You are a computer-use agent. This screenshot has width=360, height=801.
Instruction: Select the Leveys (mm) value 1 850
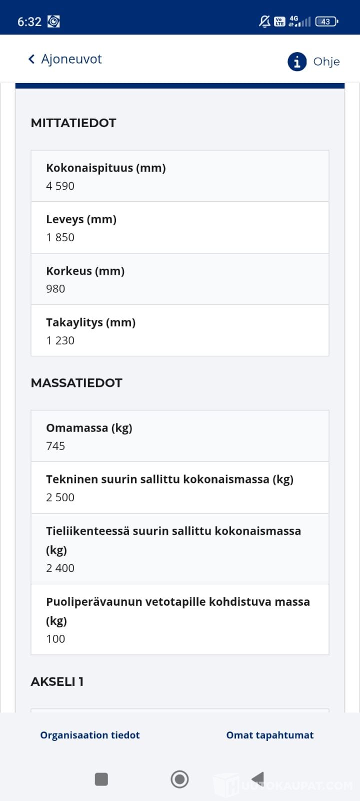click(x=60, y=237)
